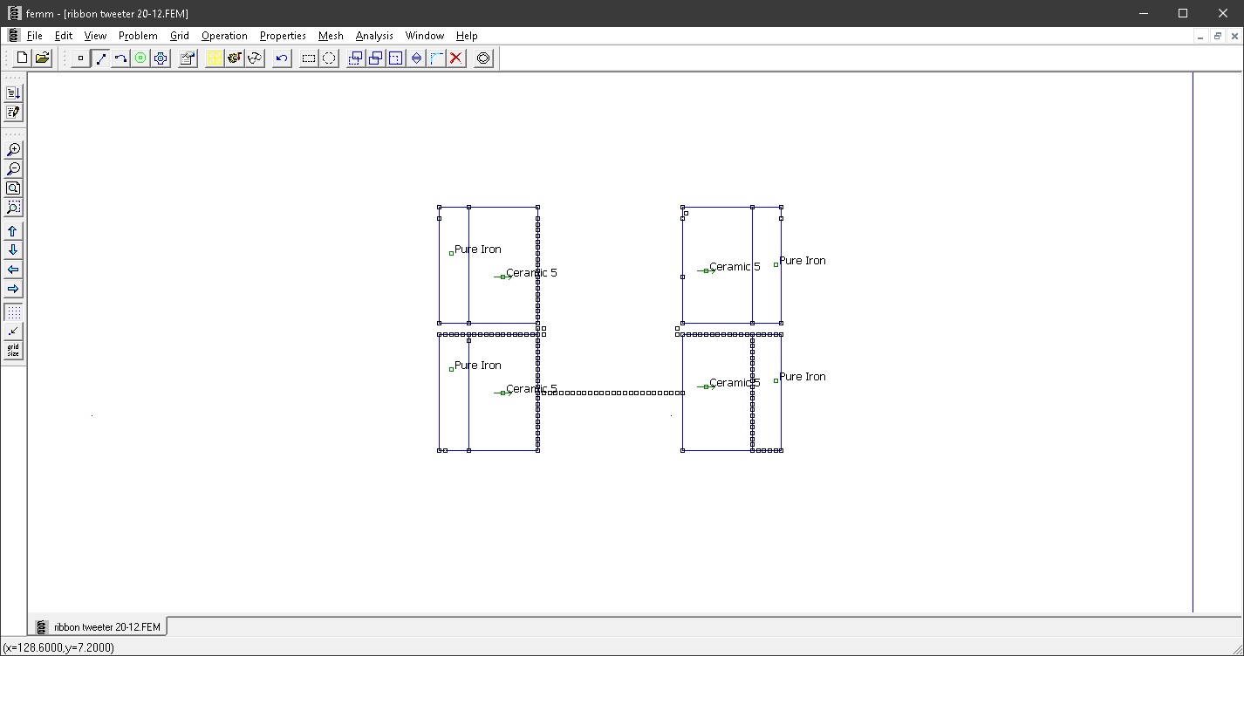Click bottom-left Ceramic 5 block label
Image resolution: width=1244 pixels, height=711 pixels.
[x=531, y=389]
